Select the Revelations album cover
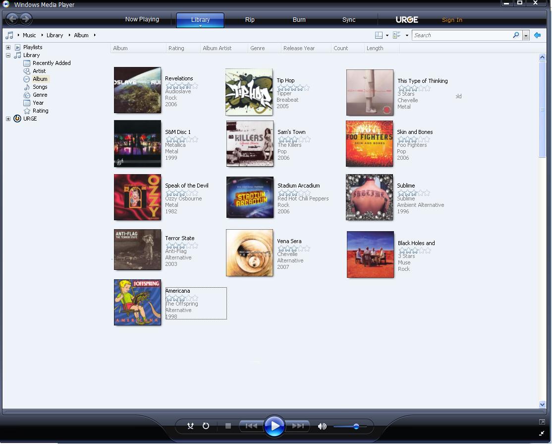The width and height of the screenshot is (552, 444). [137, 90]
